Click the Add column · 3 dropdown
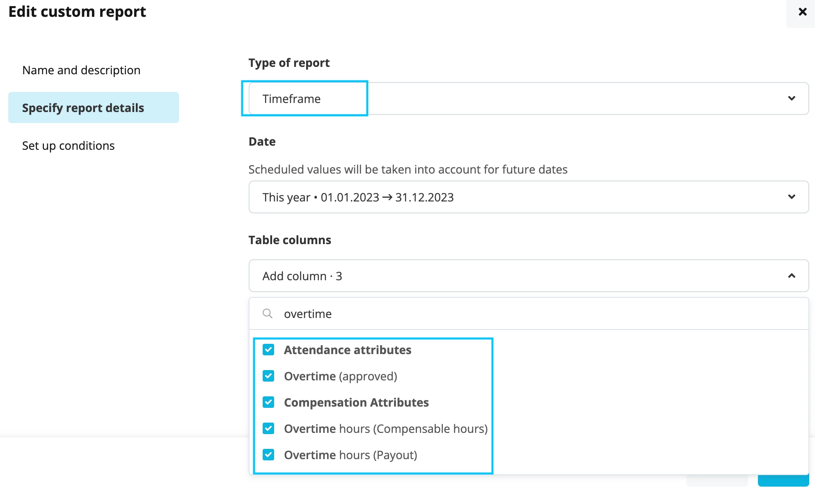The height and width of the screenshot is (494, 815). 529,276
